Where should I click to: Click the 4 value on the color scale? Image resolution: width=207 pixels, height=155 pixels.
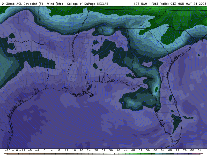(x=52, y=150)
